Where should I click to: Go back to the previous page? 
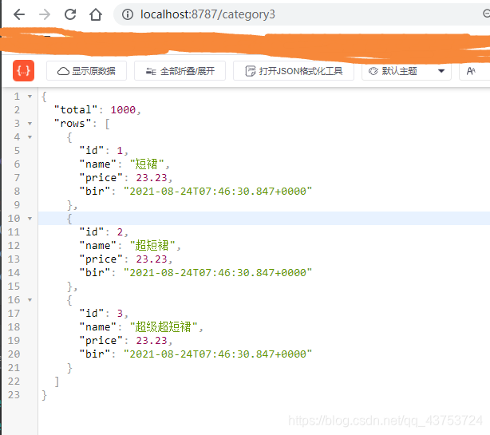coord(19,14)
